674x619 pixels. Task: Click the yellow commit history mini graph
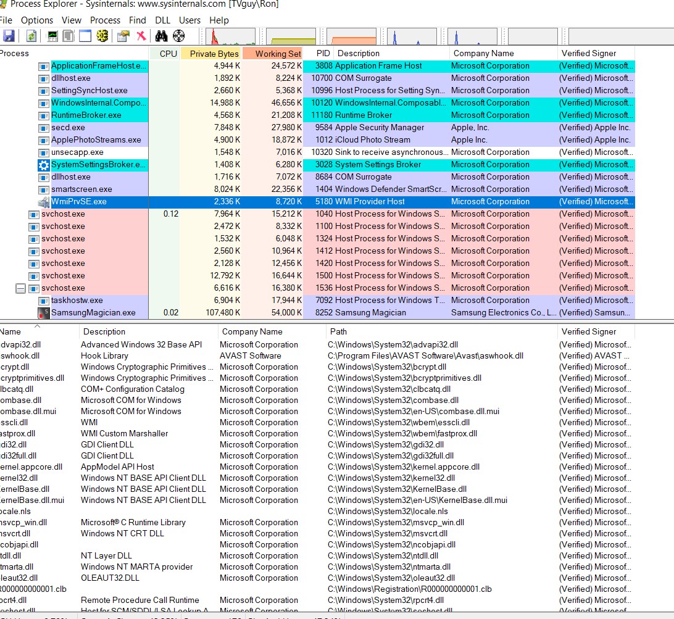291,36
